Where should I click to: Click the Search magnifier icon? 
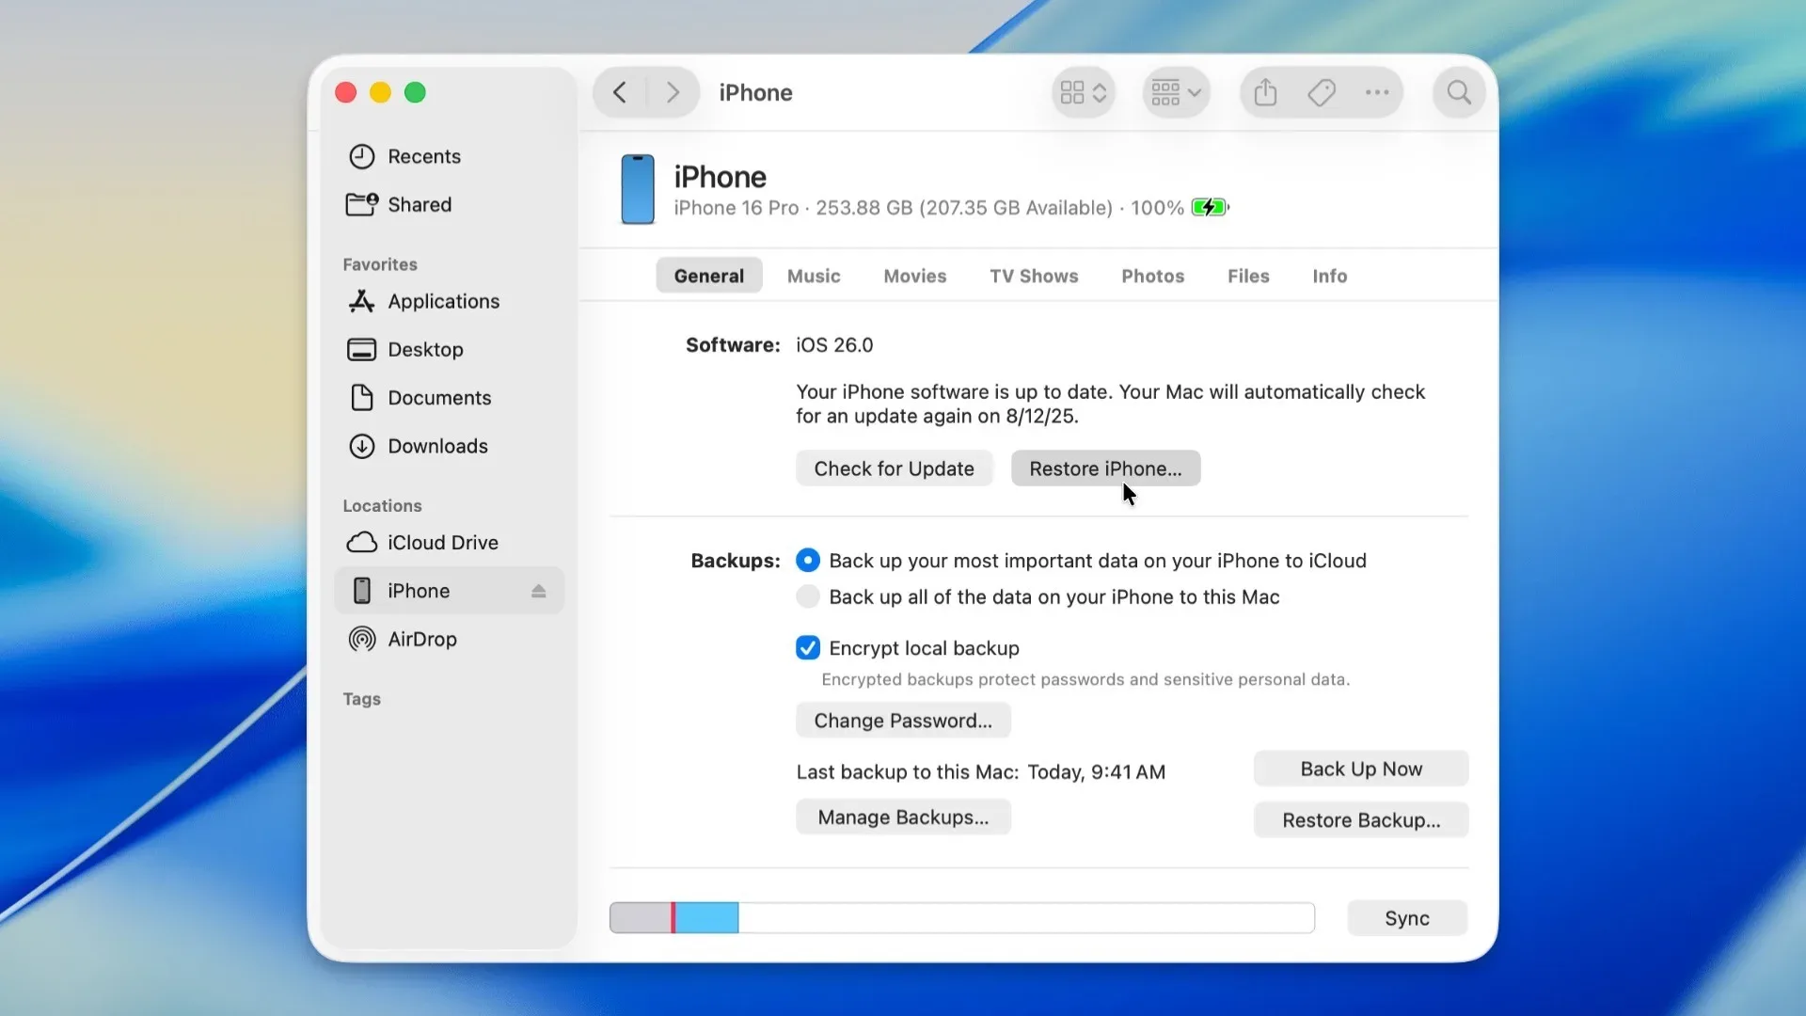point(1459,92)
